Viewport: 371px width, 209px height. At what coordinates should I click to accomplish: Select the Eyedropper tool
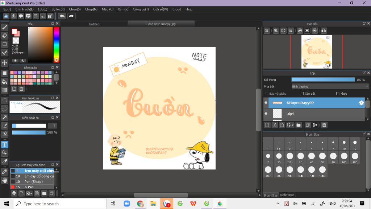click(4, 172)
